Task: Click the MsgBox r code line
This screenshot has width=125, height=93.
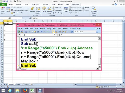Action: click(x=30, y=61)
